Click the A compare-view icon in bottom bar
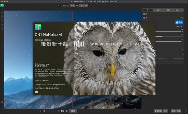Viewport: 188px width, 114px height. coord(62,111)
